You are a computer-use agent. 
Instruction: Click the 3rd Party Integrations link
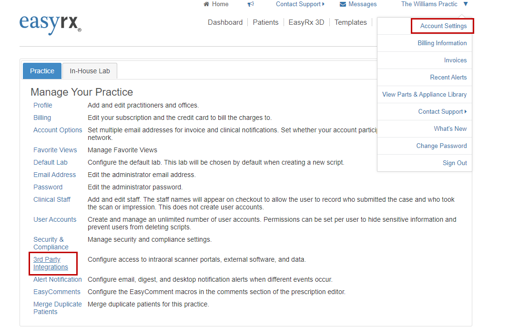click(51, 264)
